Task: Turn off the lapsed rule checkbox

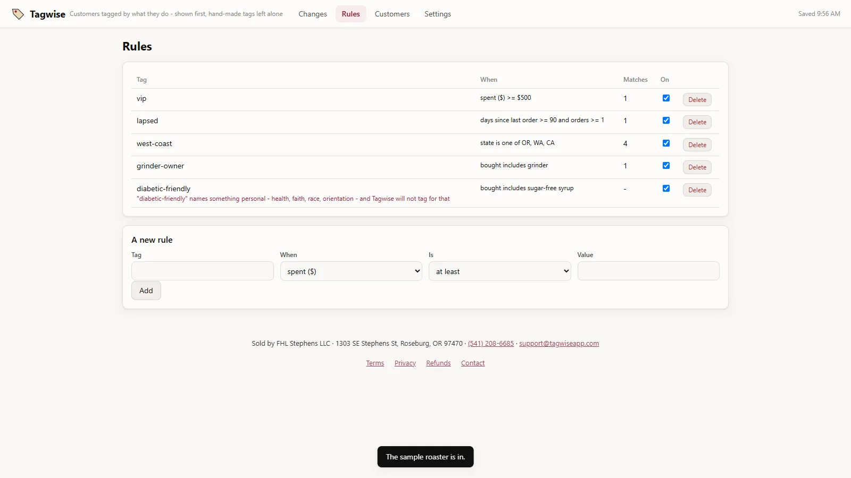Action: click(666, 121)
